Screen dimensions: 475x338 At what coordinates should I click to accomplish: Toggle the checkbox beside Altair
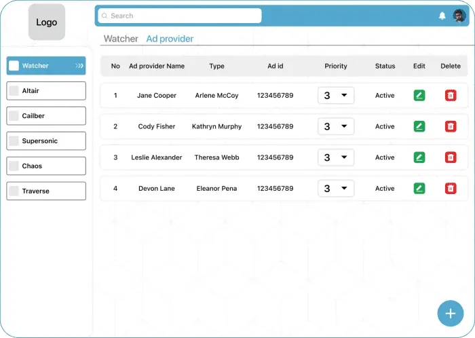(x=14, y=91)
